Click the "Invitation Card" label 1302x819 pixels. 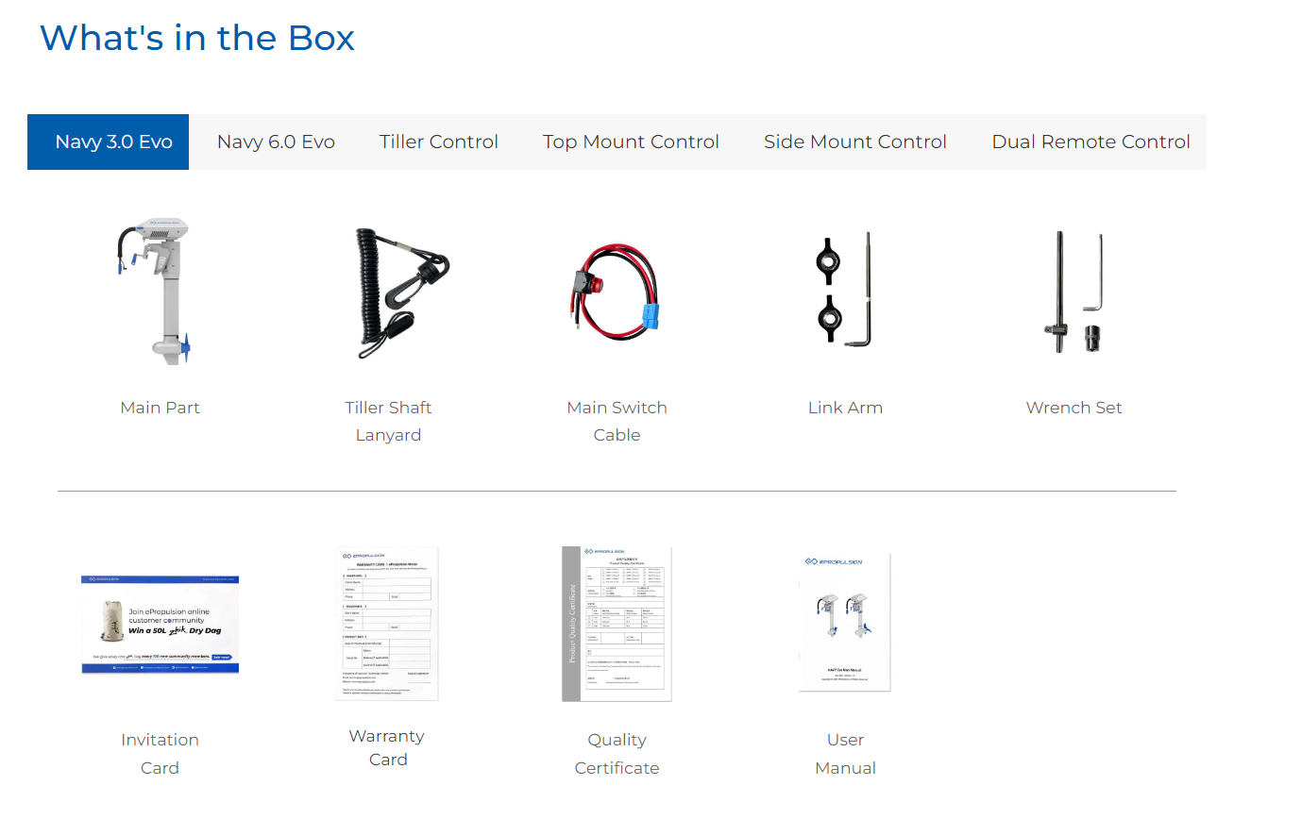click(160, 754)
